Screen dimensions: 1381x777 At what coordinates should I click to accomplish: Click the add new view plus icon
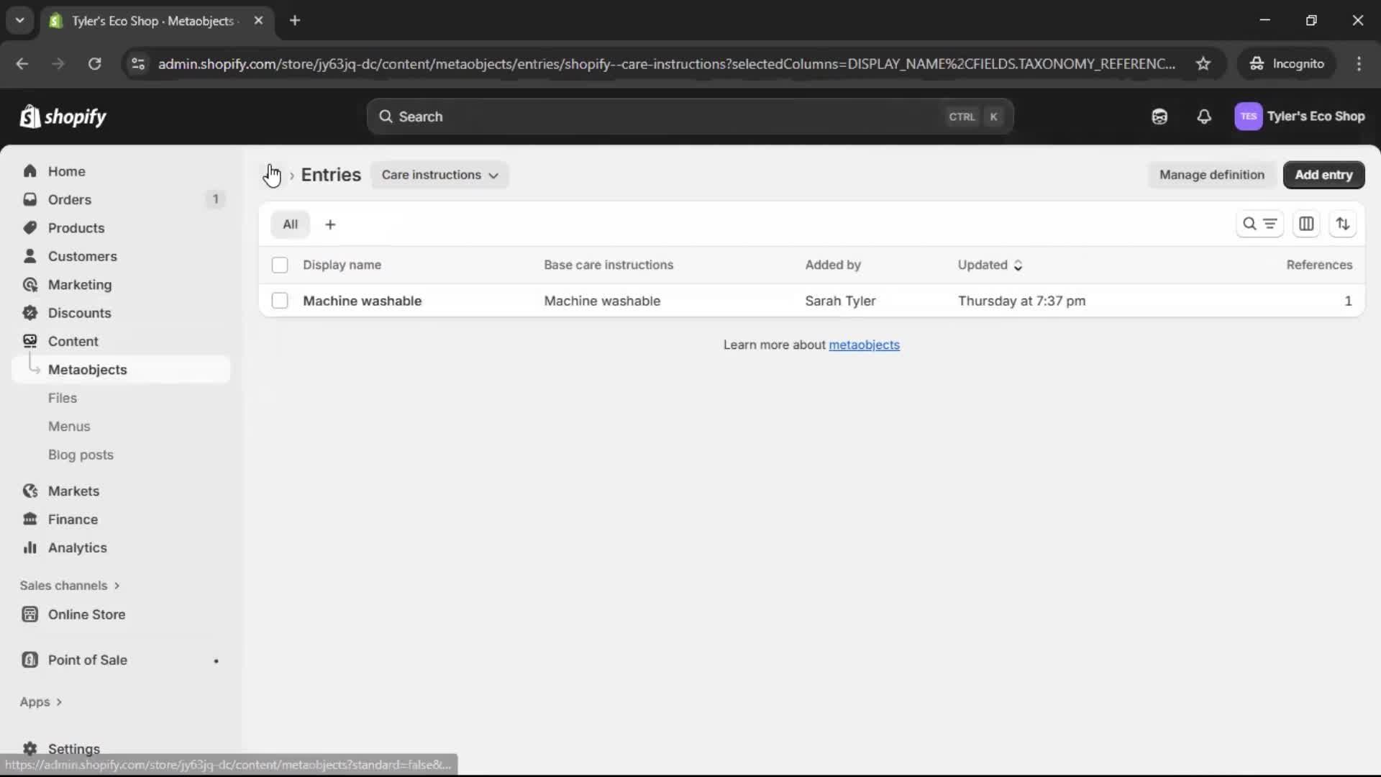[330, 224]
